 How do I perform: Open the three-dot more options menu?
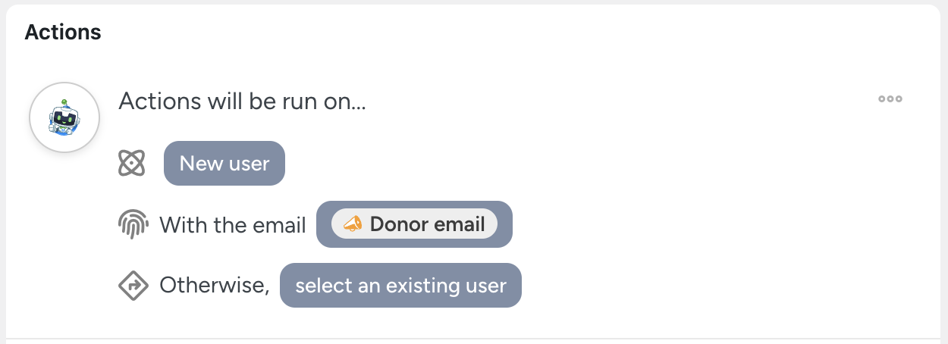pyautogui.click(x=890, y=99)
